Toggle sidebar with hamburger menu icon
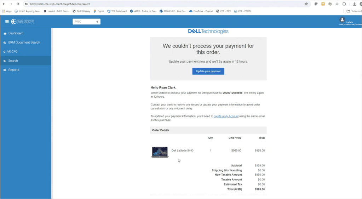Screen dimensions: 362x199 coord(7,22)
